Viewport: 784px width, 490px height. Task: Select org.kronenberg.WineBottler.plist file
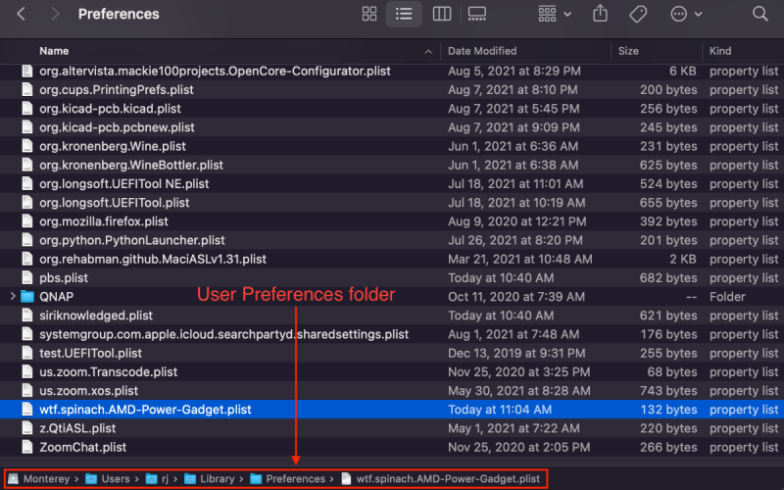click(131, 165)
